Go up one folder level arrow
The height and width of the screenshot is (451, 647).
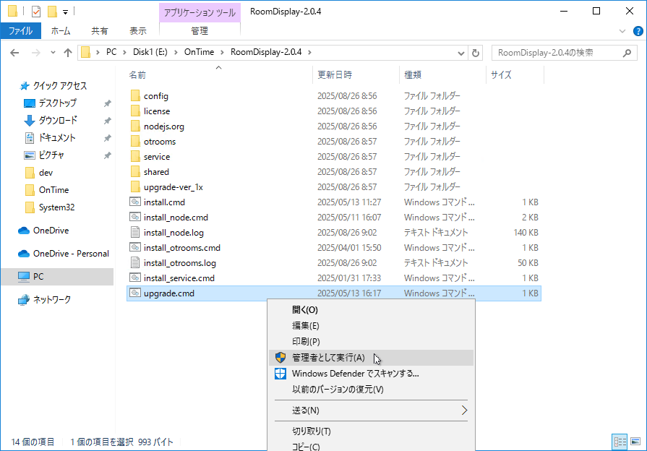68,53
